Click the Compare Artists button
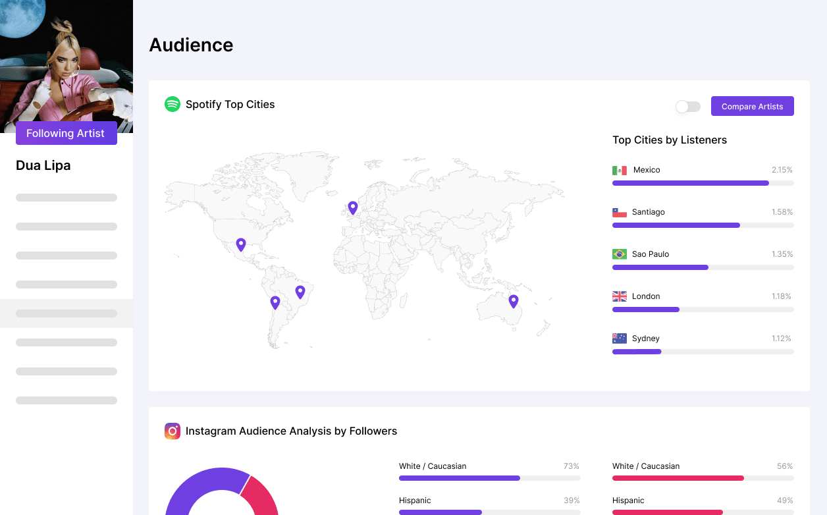Image resolution: width=827 pixels, height=515 pixels. tap(753, 106)
